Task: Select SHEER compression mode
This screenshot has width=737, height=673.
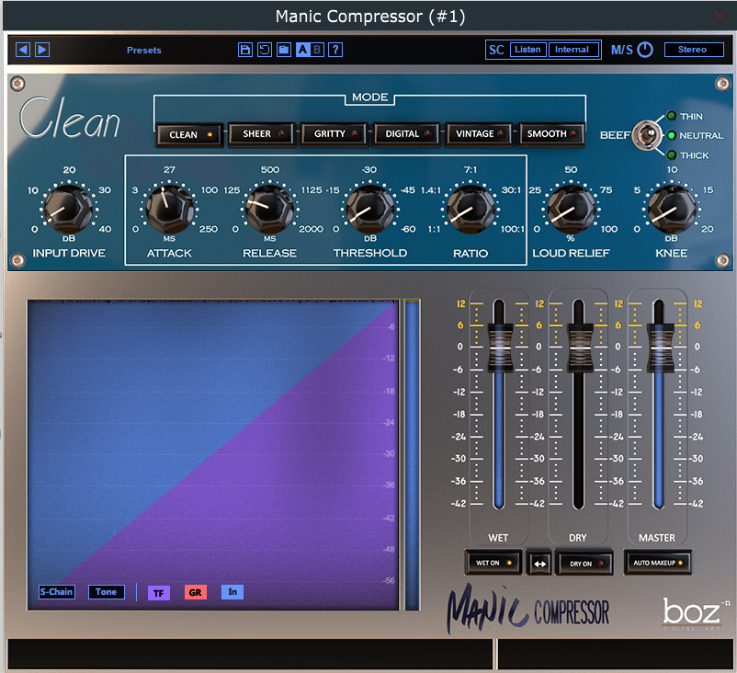Action: tap(262, 134)
